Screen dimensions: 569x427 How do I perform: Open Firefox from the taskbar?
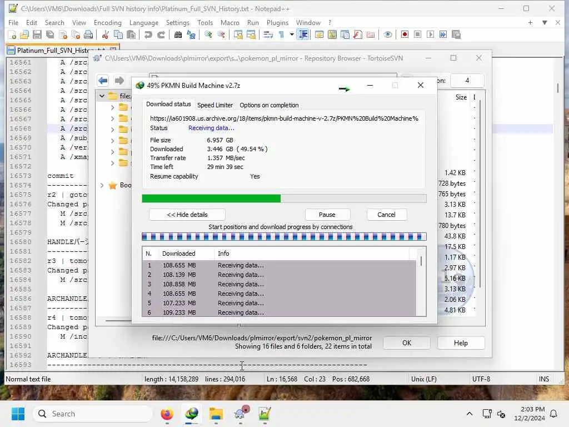pyautogui.click(x=167, y=414)
